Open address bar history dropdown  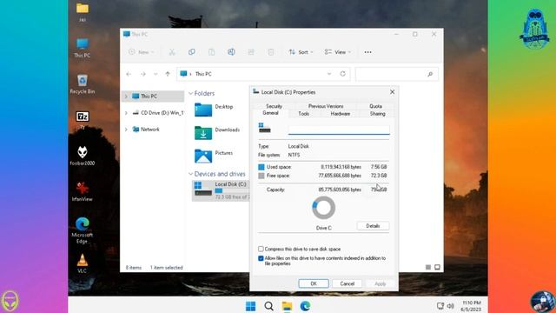pos(329,74)
